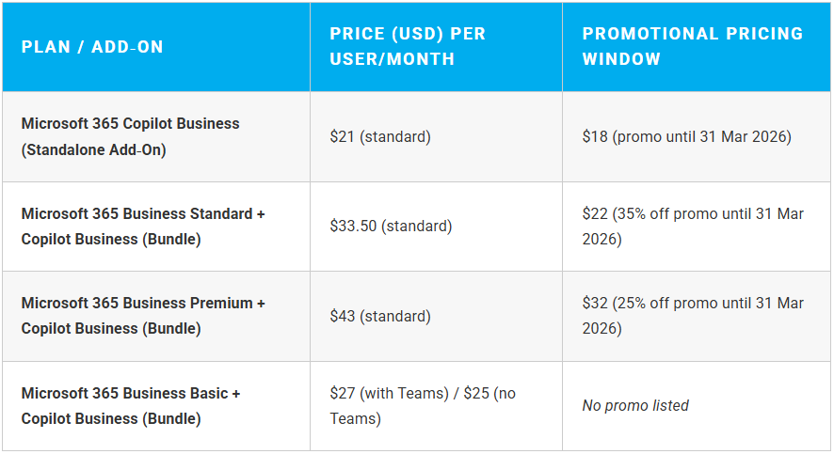Click the Business Basic + Copilot bundle name
The image size is (834, 454).
click(x=130, y=406)
